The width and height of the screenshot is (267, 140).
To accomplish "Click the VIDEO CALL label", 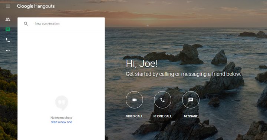I will point(134,116).
